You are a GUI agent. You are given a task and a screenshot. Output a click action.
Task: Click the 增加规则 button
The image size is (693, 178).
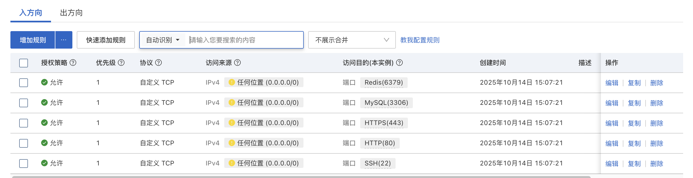(33, 40)
